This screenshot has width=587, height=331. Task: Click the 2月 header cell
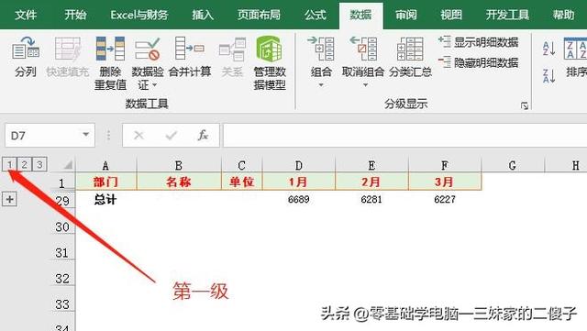[371, 182]
